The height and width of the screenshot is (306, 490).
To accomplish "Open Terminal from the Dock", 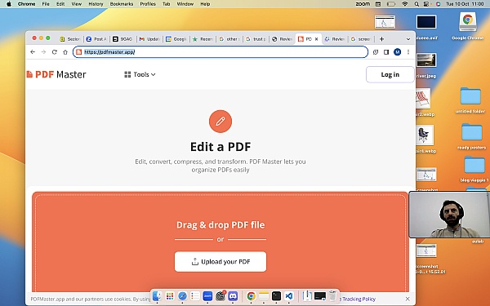I will coord(276,295).
